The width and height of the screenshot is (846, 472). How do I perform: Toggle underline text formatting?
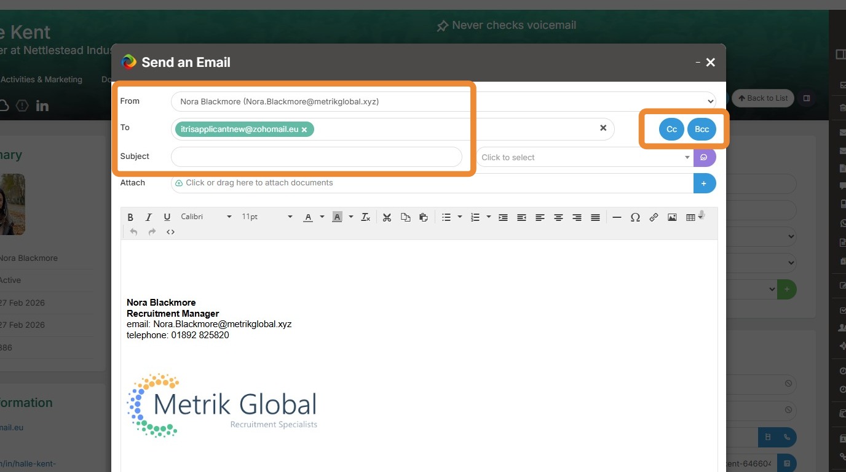click(x=167, y=217)
